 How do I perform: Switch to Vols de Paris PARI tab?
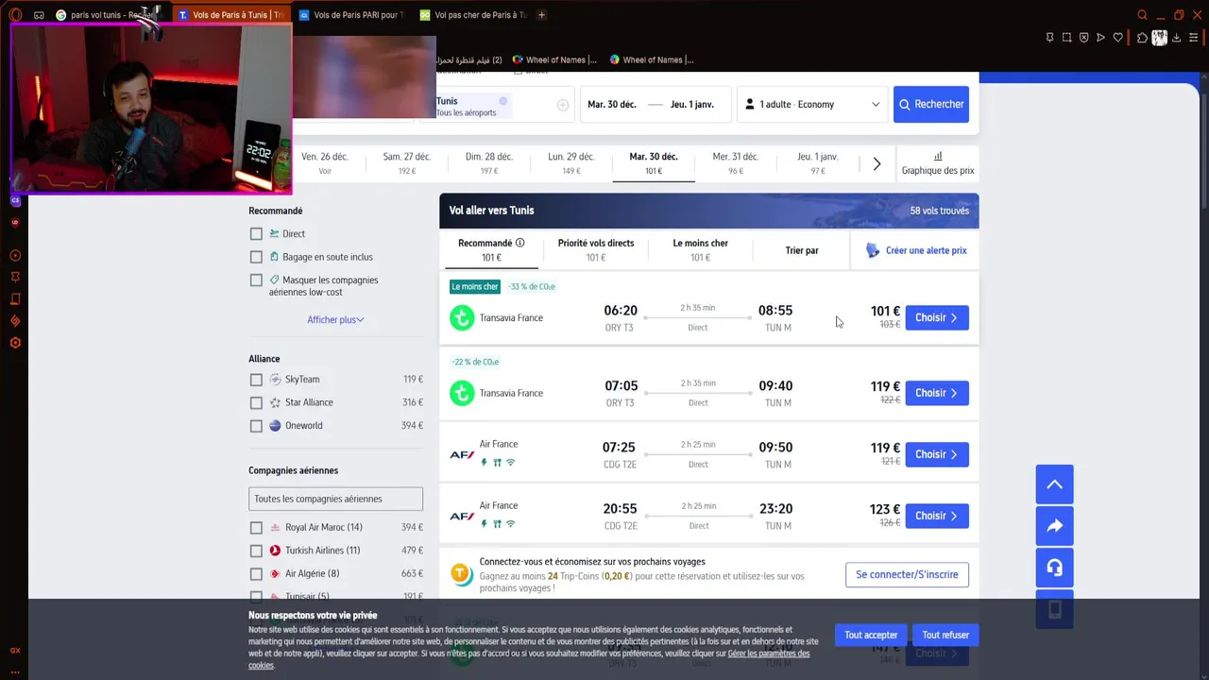[x=350, y=15]
